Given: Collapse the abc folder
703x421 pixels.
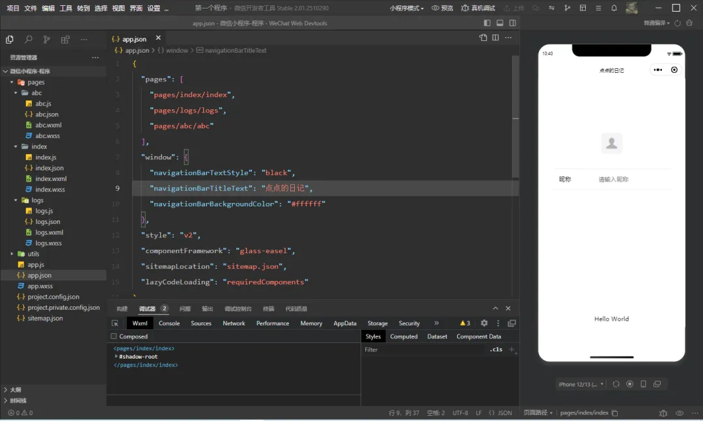Looking at the screenshot, I should click(x=16, y=93).
